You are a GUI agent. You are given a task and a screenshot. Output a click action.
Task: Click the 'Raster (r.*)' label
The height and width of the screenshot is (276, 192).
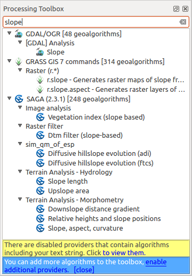pos(42,71)
